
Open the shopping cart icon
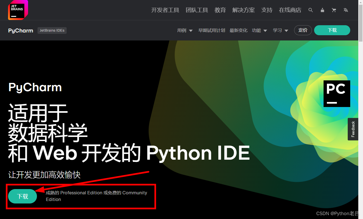coord(334,10)
